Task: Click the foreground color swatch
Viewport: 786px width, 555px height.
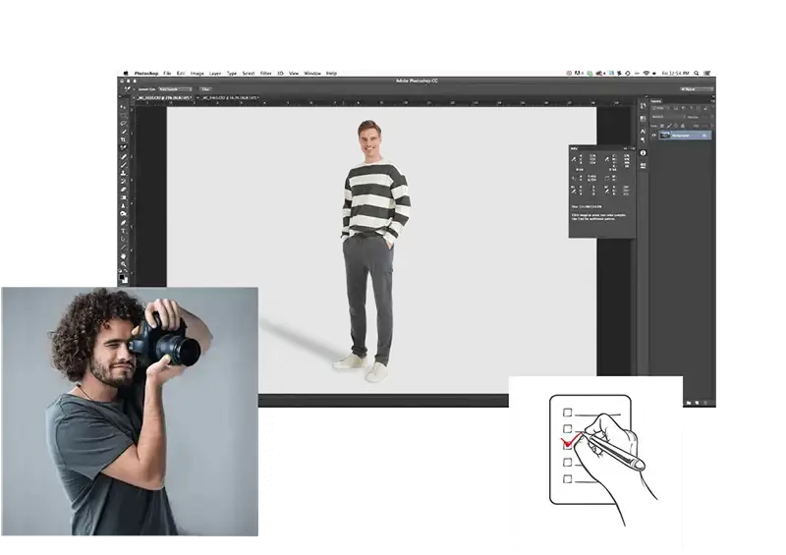Action: [123, 278]
